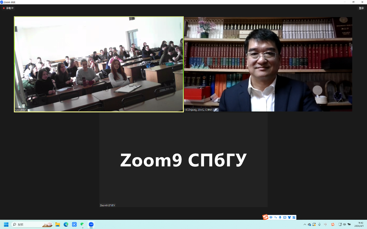Click the Zoom icon in the taskbar

pyautogui.click(x=91, y=224)
